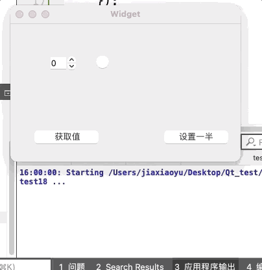Minimize the Widget window
The height and width of the screenshot is (270, 262).
32,14
